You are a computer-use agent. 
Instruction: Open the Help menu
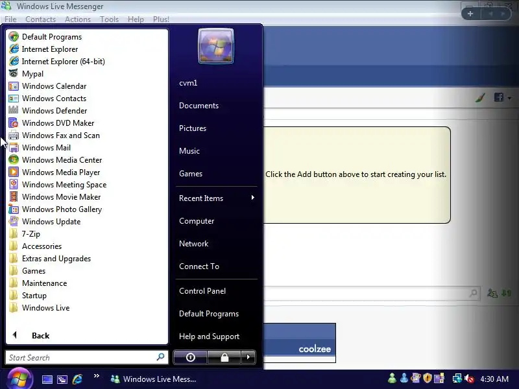[136, 19]
